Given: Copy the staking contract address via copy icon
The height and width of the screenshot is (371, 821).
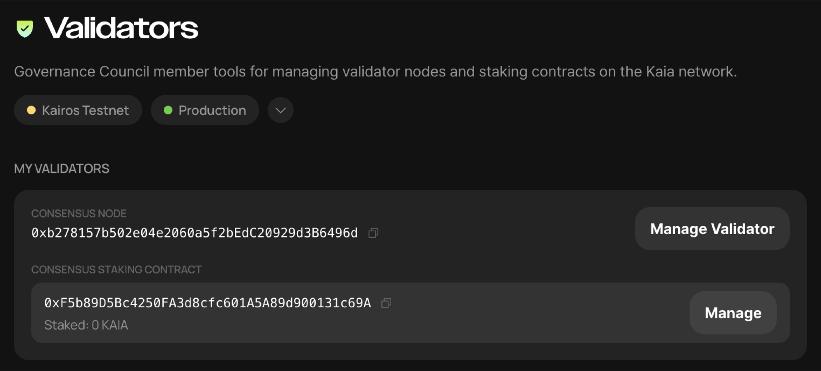Looking at the screenshot, I should pyautogui.click(x=386, y=303).
